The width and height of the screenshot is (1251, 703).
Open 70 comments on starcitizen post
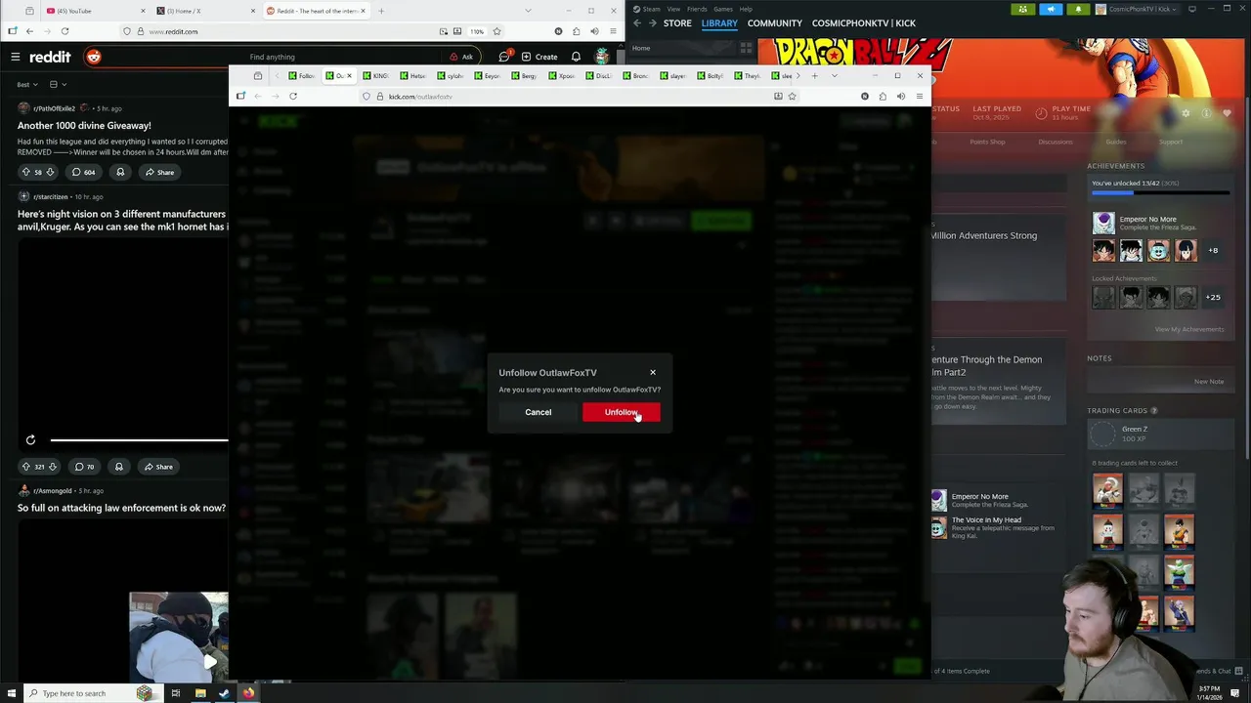(x=84, y=467)
